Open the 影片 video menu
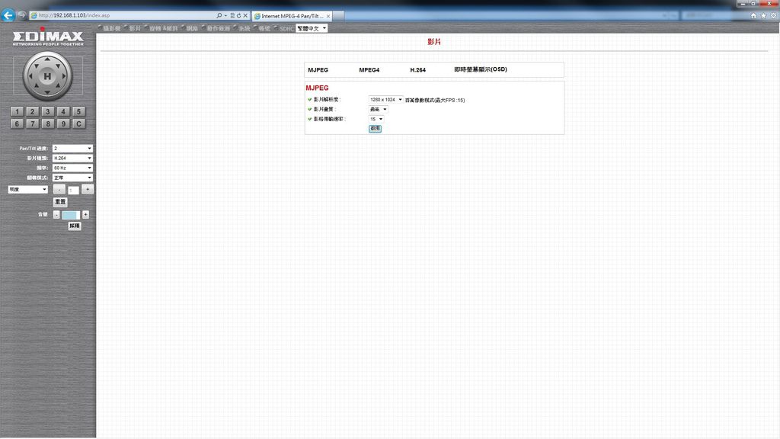 click(135, 28)
